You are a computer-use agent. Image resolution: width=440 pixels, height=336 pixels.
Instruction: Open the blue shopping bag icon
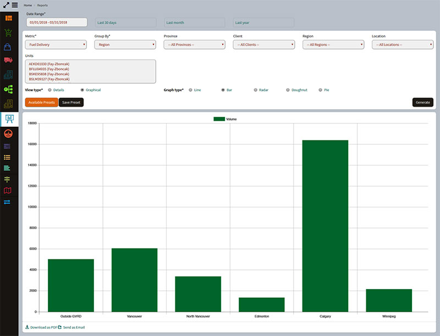pos(8,47)
